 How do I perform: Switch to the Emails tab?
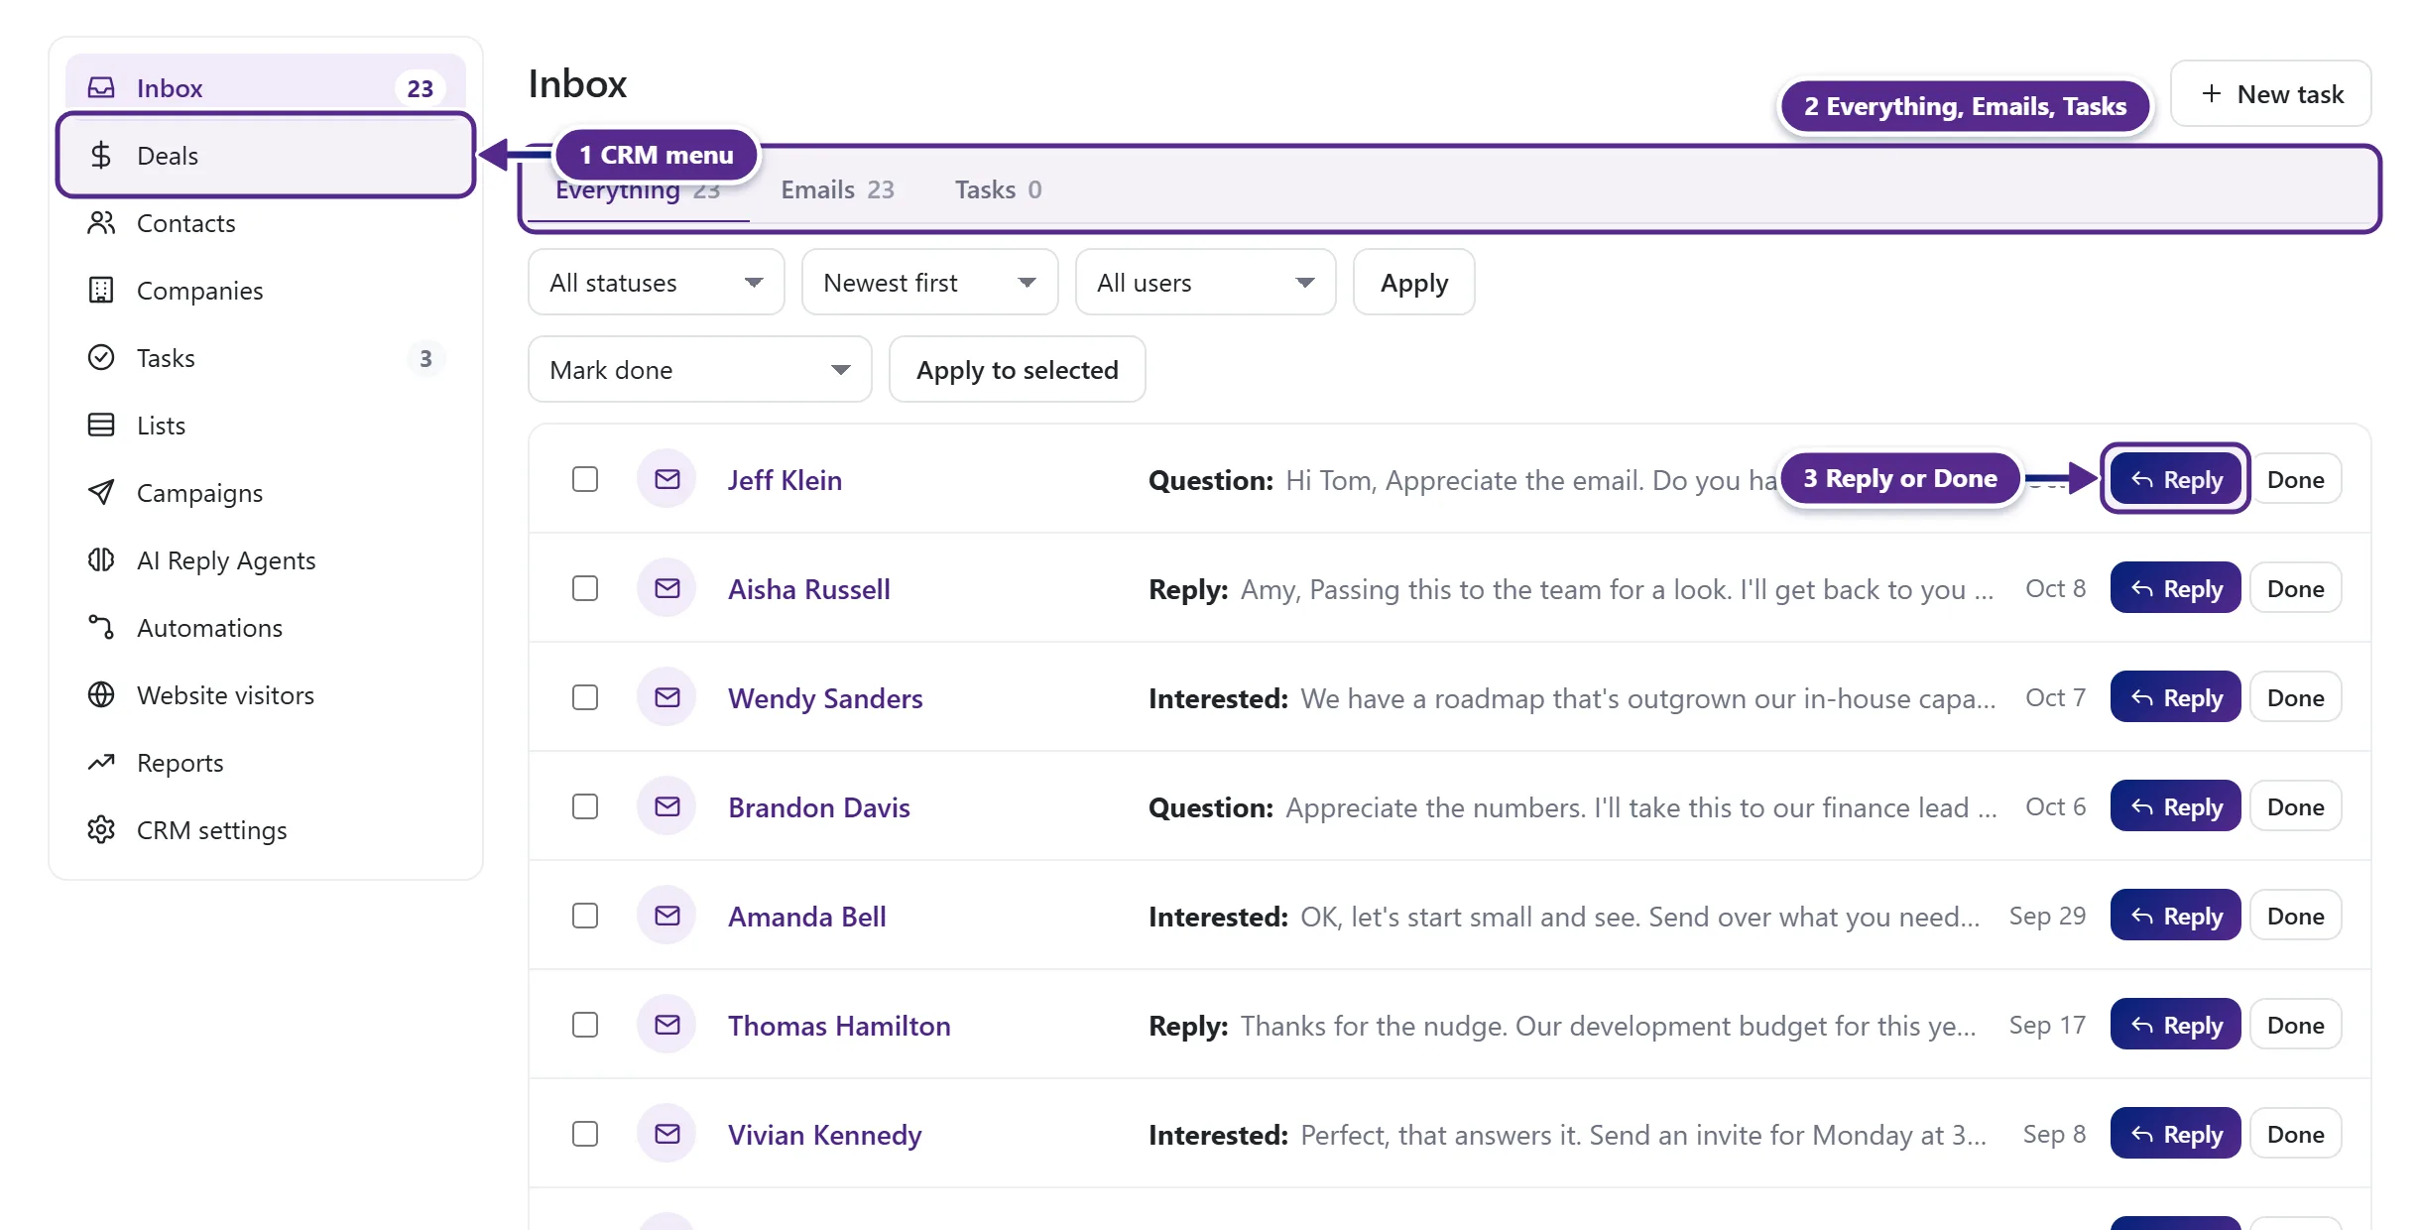pos(837,189)
